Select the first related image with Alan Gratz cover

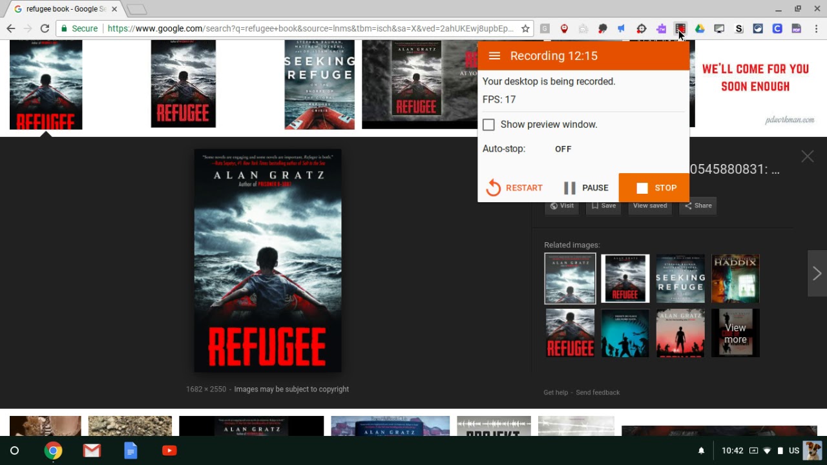tap(570, 278)
